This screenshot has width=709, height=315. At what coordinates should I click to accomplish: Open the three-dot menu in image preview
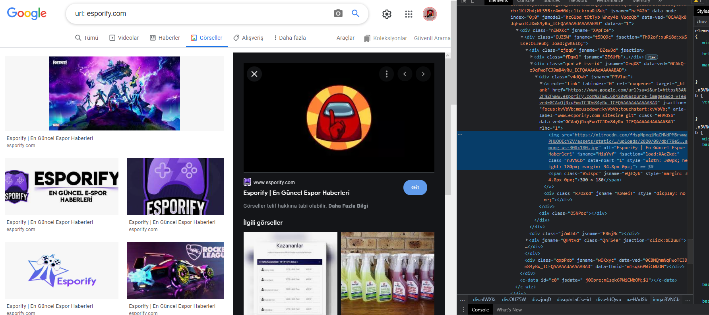(x=386, y=74)
